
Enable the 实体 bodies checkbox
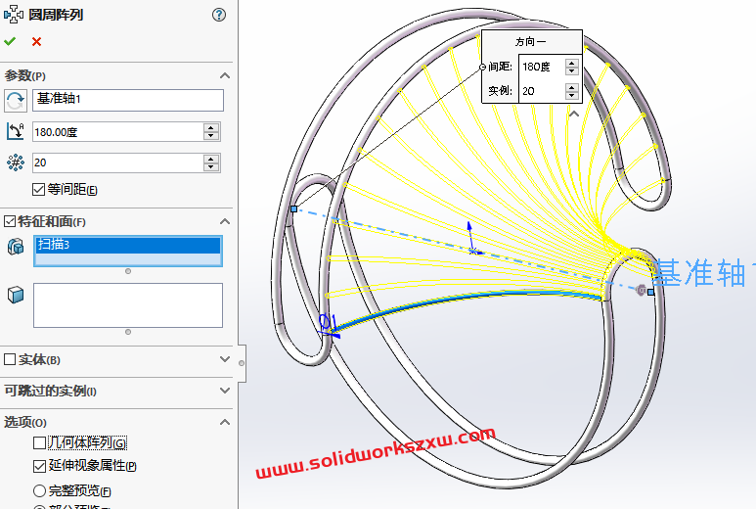(10, 359)
